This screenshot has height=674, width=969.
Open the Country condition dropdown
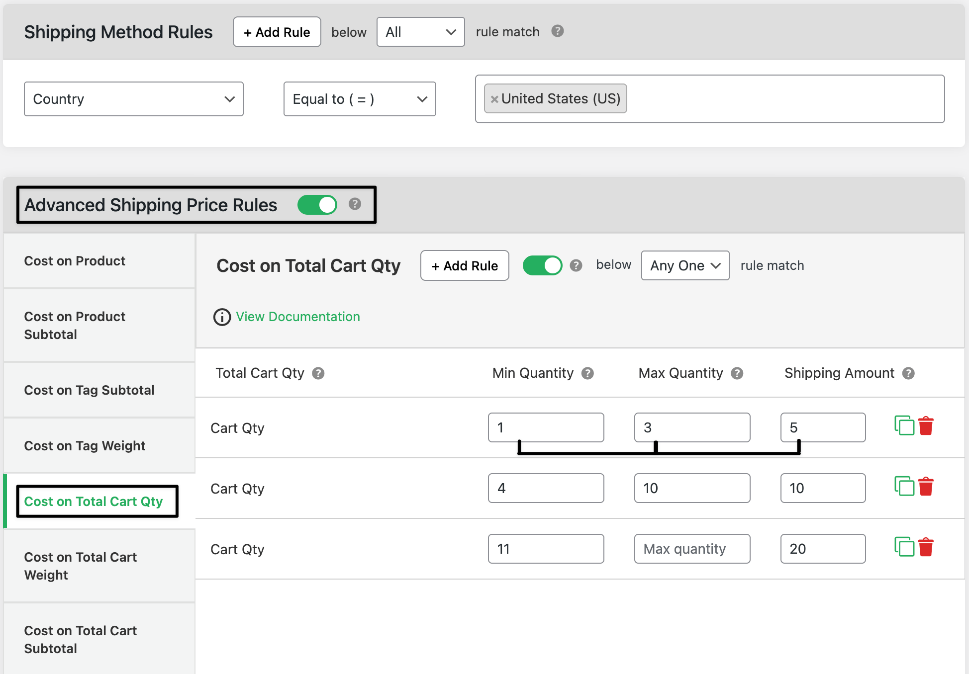pos(134,99)
